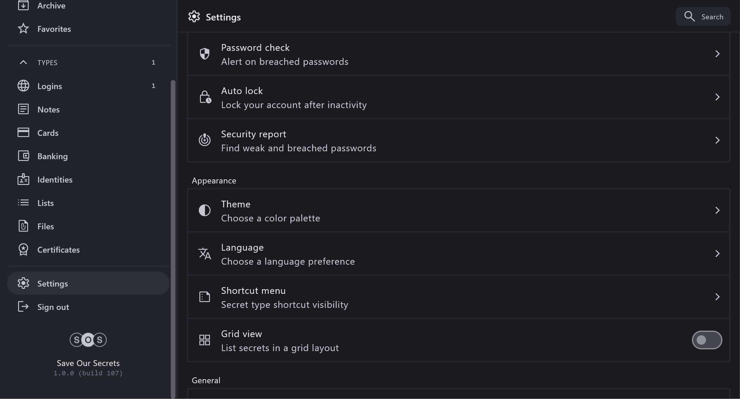Open the Files category in sidebar
Screen dimensions: 740x399
(46, 226)
